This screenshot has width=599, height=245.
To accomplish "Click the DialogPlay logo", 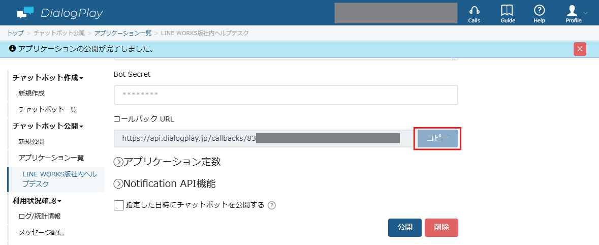I will pyautogui.click(x=60, y=13).
